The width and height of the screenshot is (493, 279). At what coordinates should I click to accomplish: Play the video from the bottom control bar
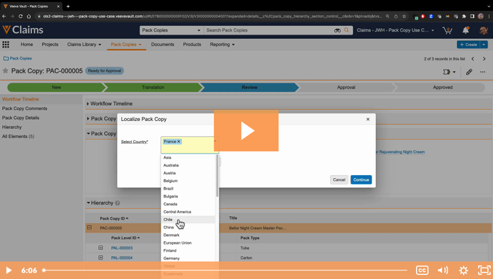[x=9, y=270]
